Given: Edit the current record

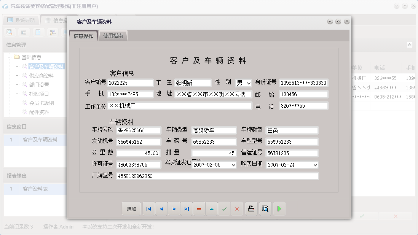Looking at the screenshot, I should (212, 208).
